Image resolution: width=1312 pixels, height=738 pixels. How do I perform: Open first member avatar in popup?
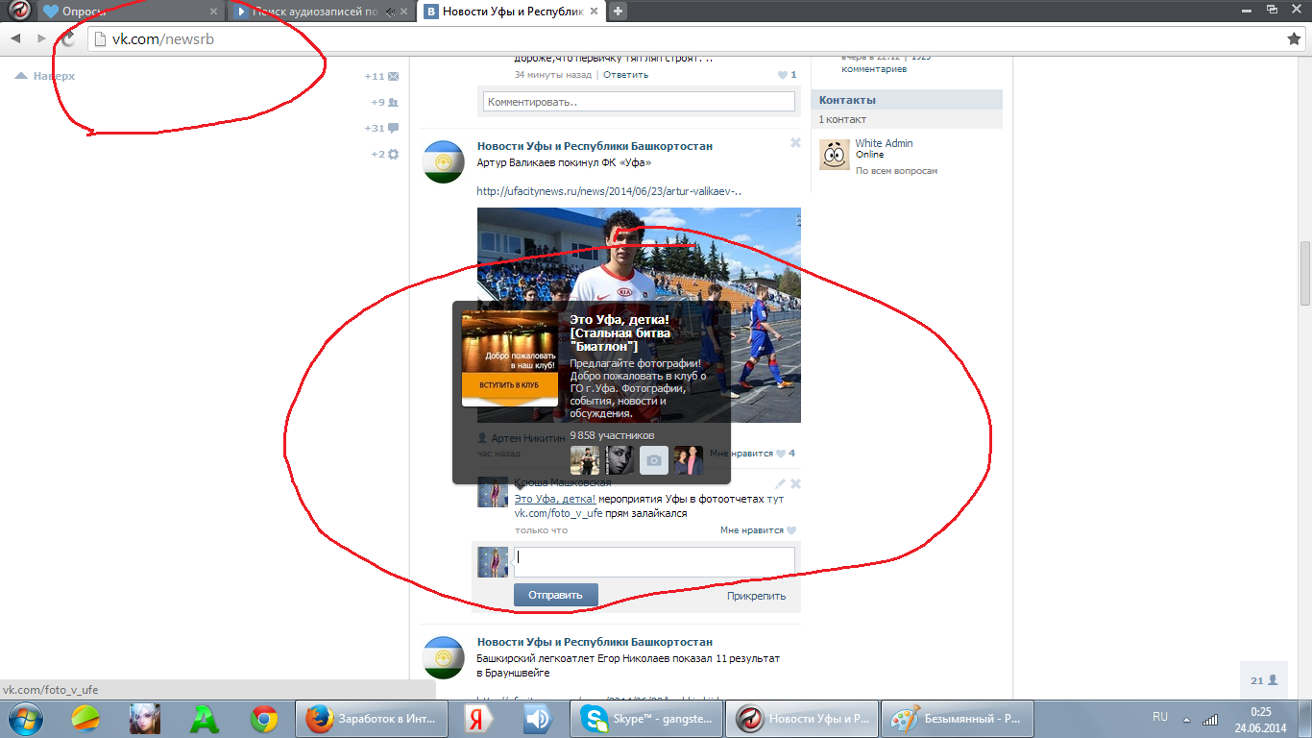(585, 460)
